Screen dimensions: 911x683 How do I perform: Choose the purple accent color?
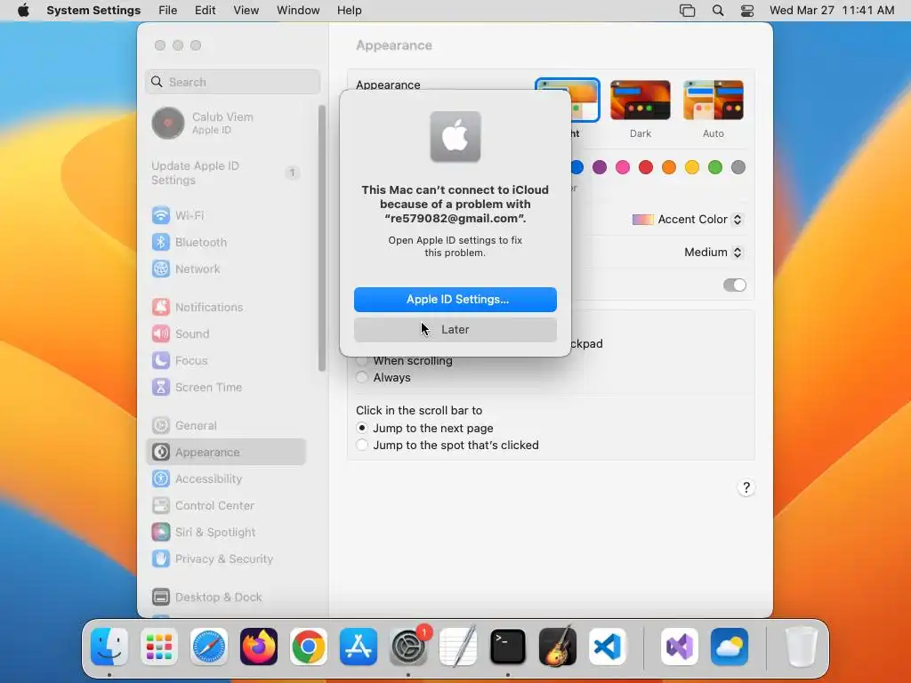coord(600,167)
